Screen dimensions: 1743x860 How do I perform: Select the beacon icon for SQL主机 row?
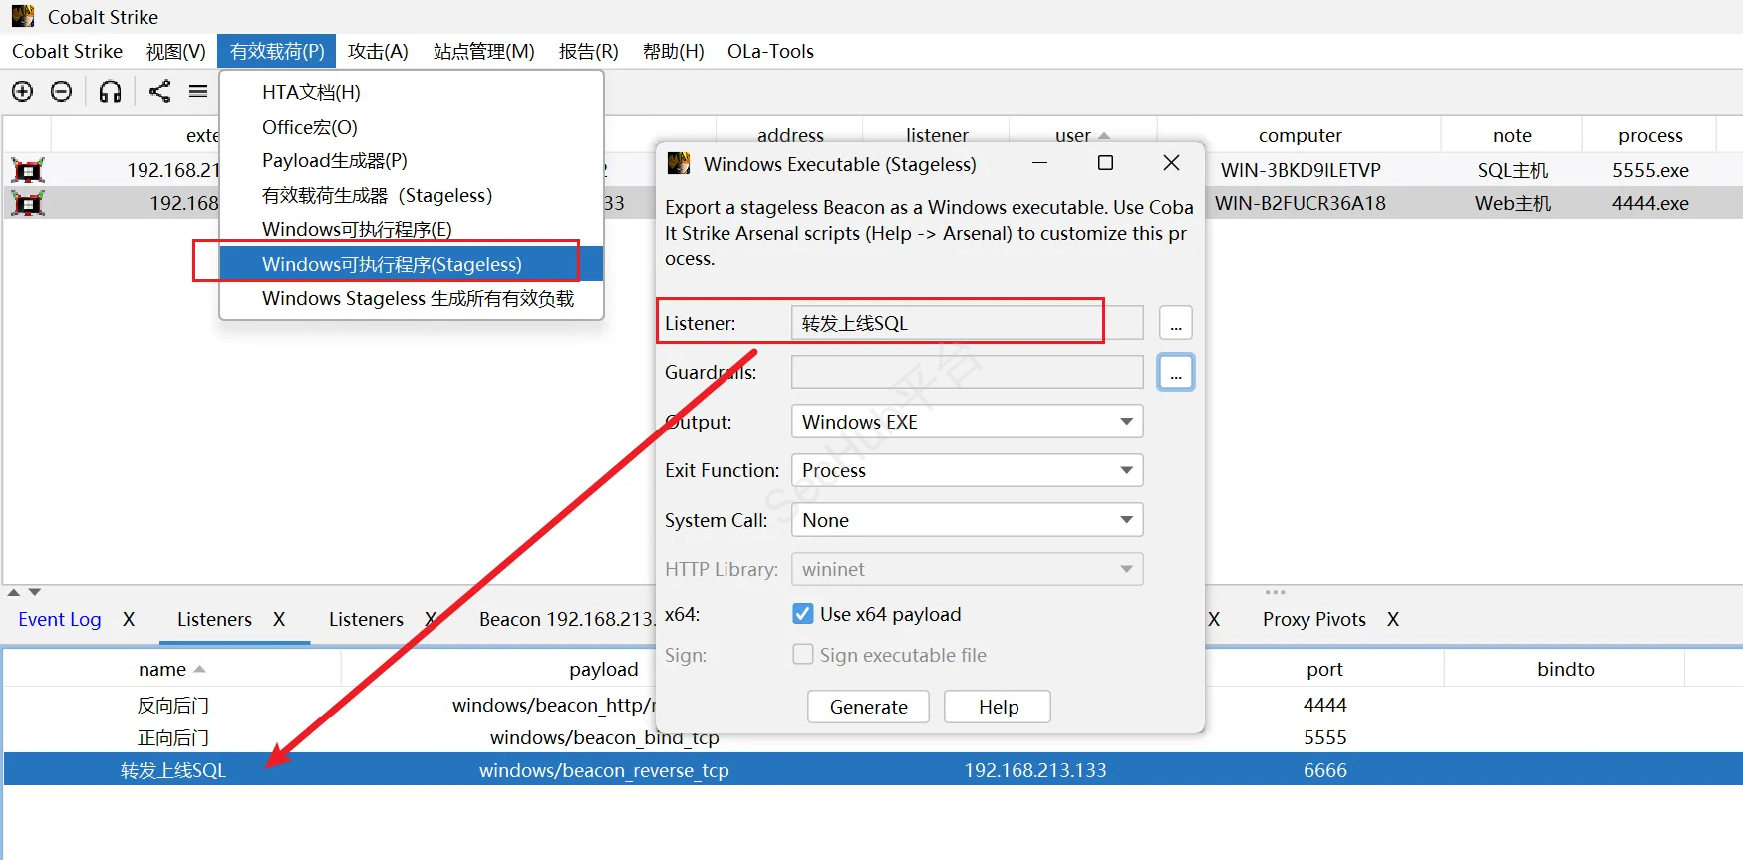pos(28,170)
